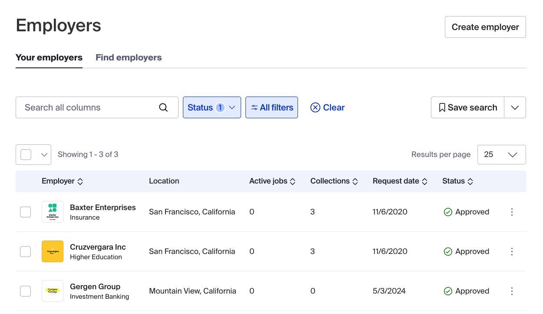Open Gergen Group employer link
The width and height of the screenshot is (543, 314).
click(x=95, y=287)
